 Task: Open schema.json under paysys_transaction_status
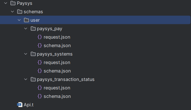[x=57, y=96]
